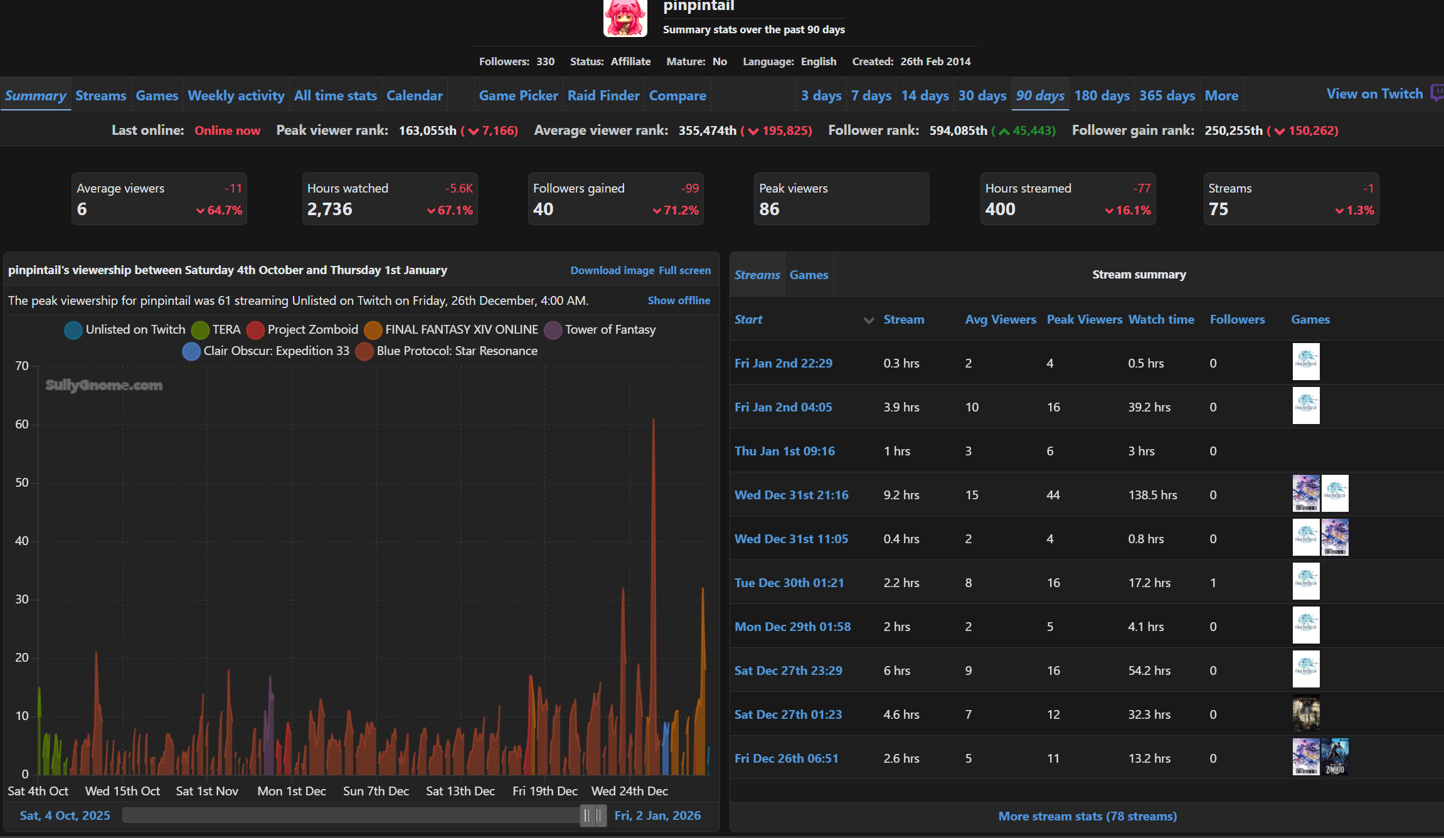Click the Download image link
1444x838 pixels.
(612, 270)
